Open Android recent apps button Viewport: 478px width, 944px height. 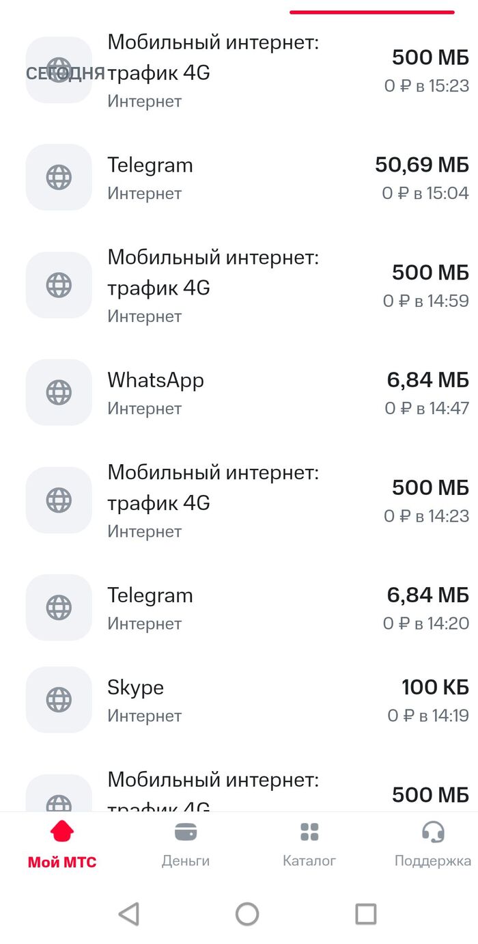(x=366, y=913)
